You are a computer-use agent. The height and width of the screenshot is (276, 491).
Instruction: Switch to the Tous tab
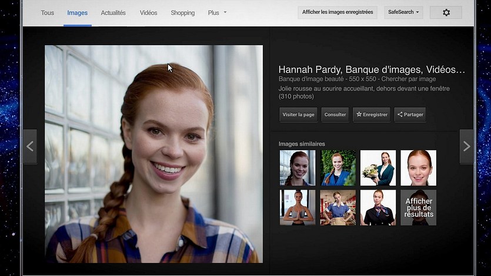[x=48, y=12]
